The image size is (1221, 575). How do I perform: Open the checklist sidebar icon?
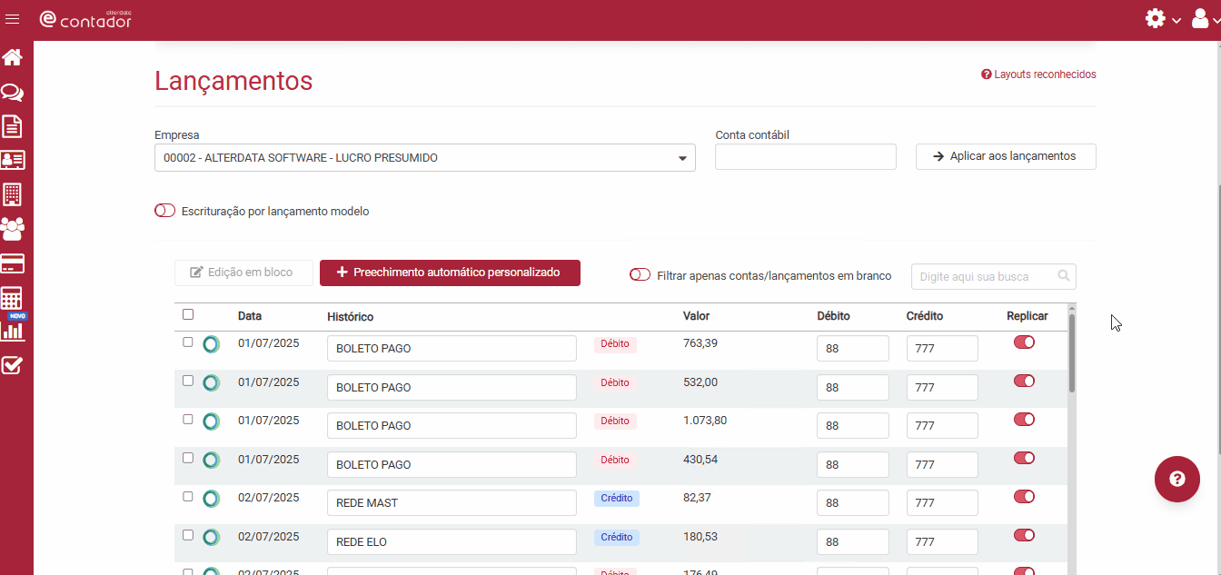click(12, 365)
